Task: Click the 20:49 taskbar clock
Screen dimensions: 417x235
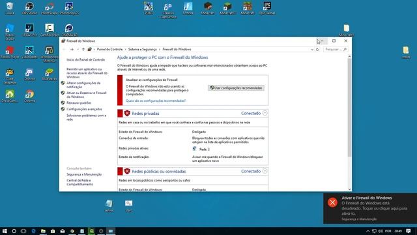Action: (398, 231)
